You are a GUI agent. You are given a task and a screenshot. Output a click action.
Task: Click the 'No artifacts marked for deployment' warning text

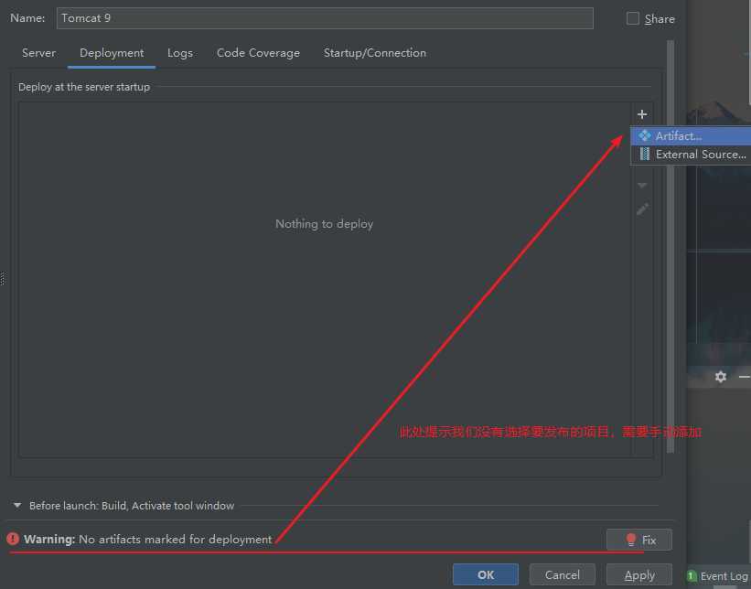coord(176,540)
